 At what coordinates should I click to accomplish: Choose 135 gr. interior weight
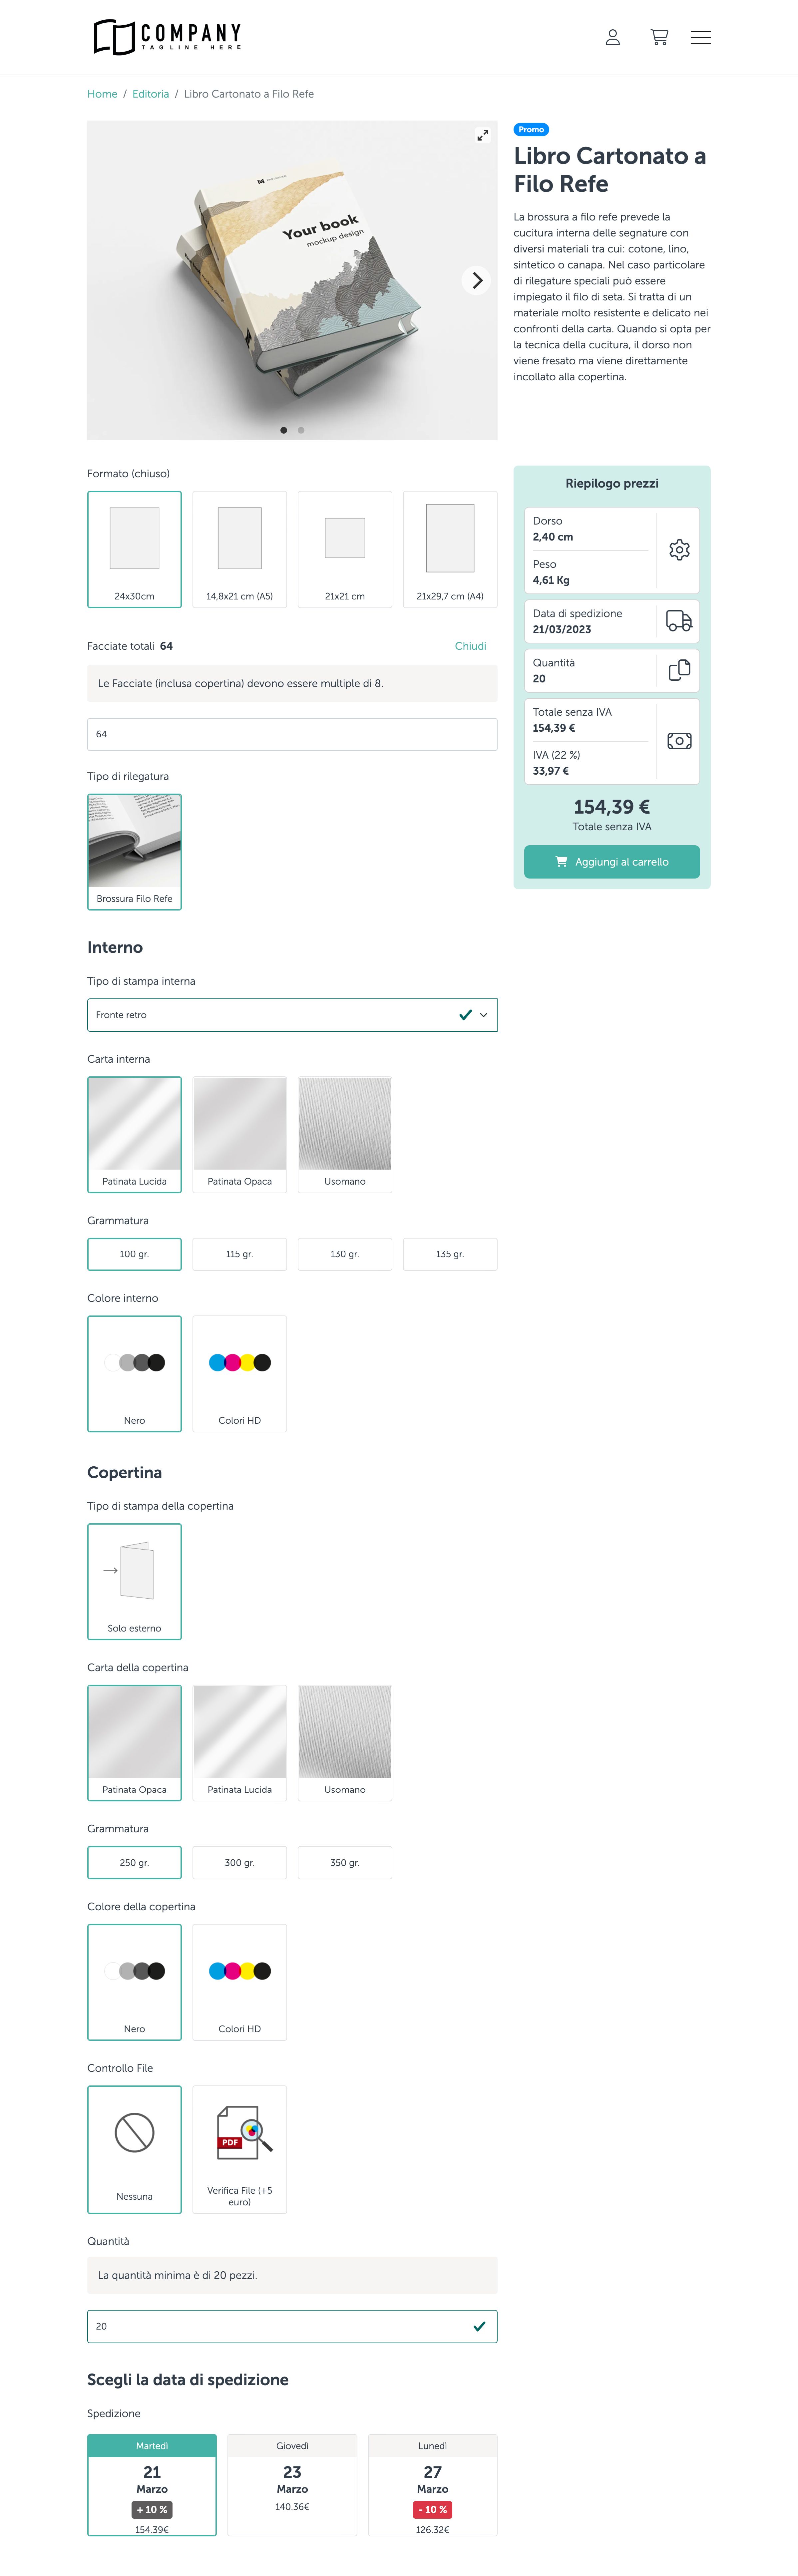coord(450,1254)
